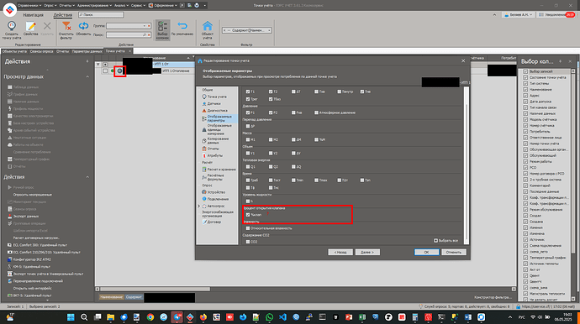Enable the CO2 checkbox
This screenshot has width=580, height=324.
coord(248,242)
